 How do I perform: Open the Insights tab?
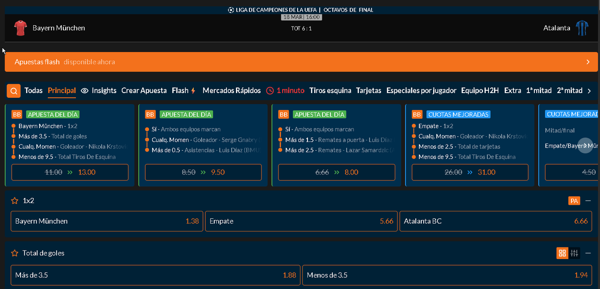coord(104,91)
